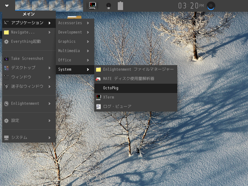Open the Enlightenment entry in main menu
This screenshot has width=248, height=186.
pos(29,104)
